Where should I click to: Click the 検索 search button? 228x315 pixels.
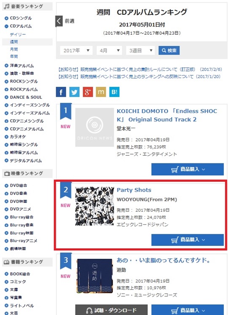(169, 50)
